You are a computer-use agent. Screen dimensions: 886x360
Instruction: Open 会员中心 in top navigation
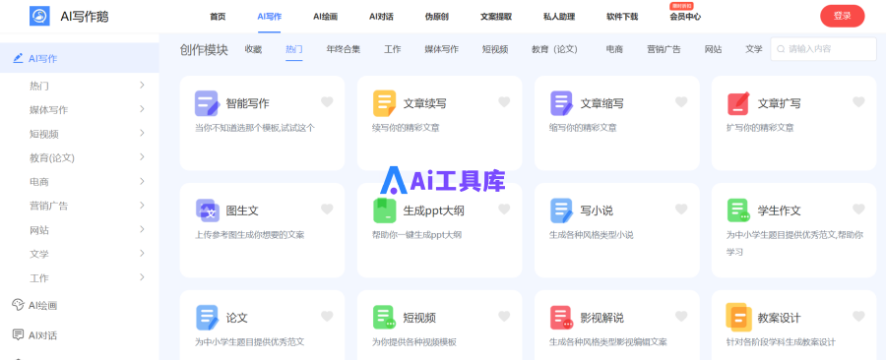(685, 17)
